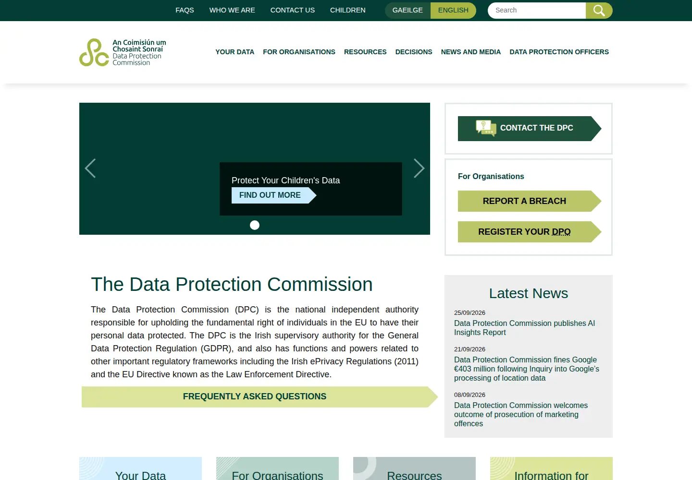Open the Resources navigation item
692x480 pixels.
[365, 52]
